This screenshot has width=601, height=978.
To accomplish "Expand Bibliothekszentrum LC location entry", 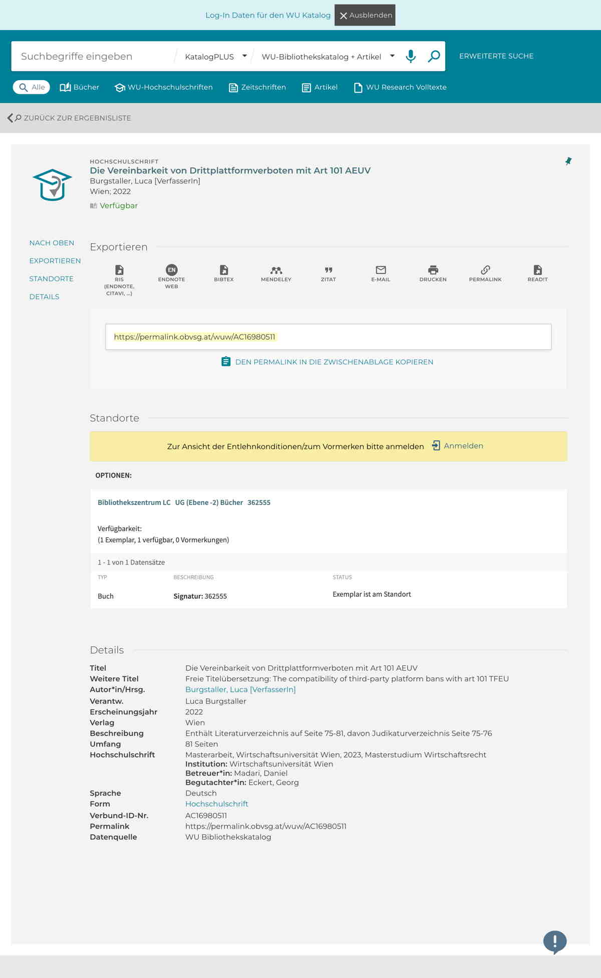I will 184,503.
